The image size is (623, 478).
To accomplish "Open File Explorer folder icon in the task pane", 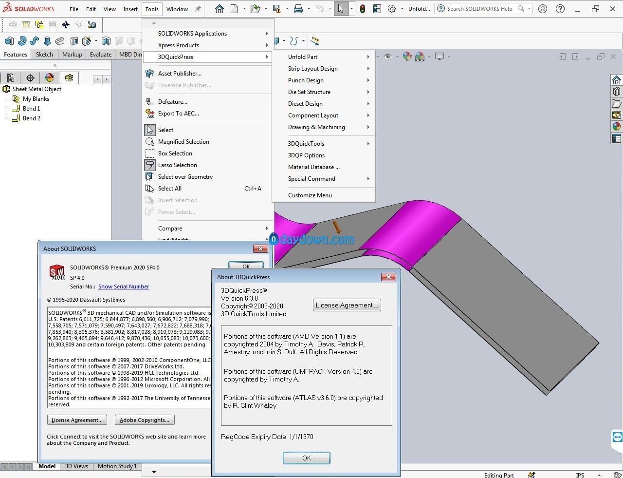I will (617, 103).
